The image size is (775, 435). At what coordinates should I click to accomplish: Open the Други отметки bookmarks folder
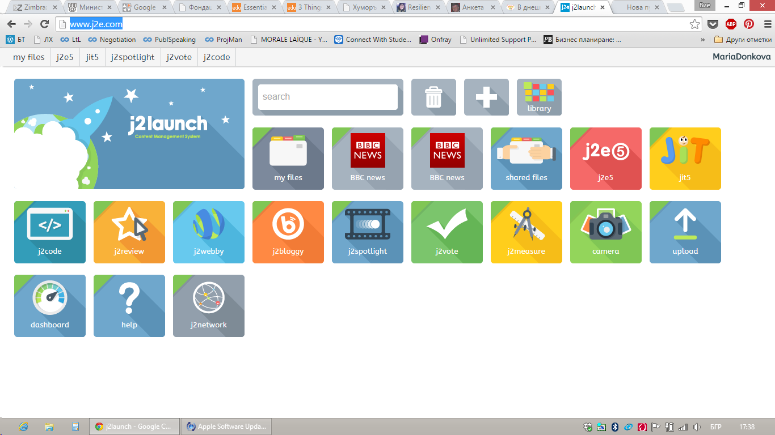pyautogui.click(x=743, y=40)
